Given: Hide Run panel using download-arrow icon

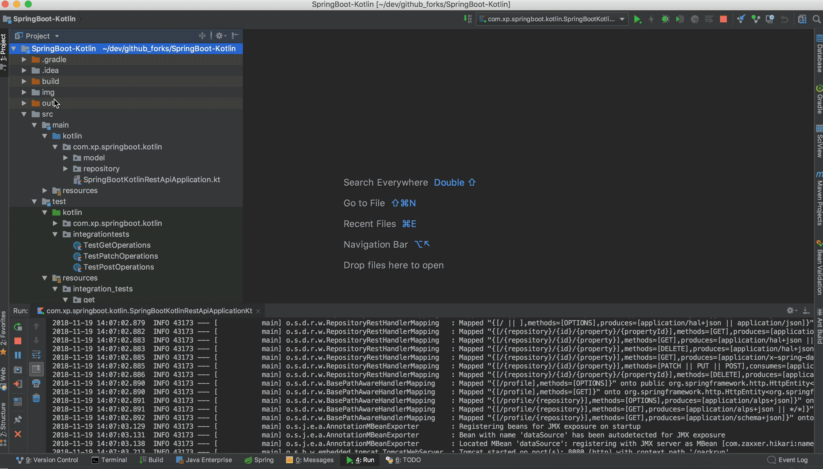Looking at the screenshot, I should [x=806, y=311].
